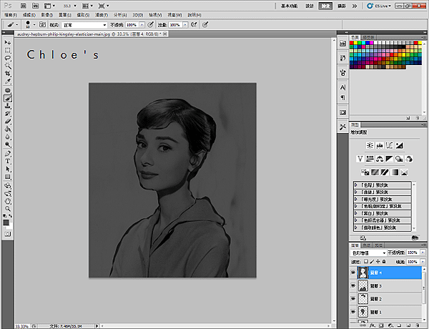Add a Gradient Map adjustment

point(395,172)
